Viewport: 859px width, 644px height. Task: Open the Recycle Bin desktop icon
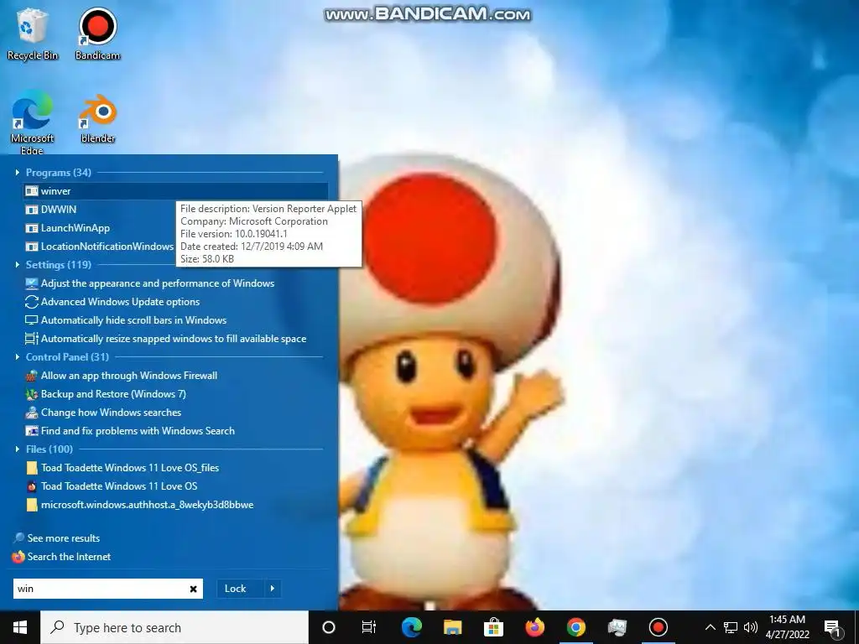(x=33, y=34)
